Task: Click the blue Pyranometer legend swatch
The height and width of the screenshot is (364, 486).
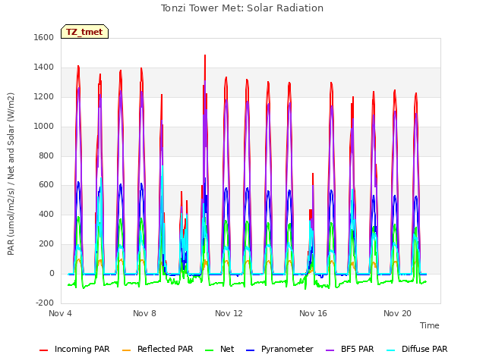Action: (250, 350)
